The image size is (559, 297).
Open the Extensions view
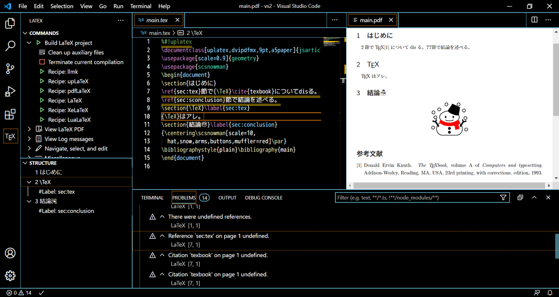tap(10, 114)
